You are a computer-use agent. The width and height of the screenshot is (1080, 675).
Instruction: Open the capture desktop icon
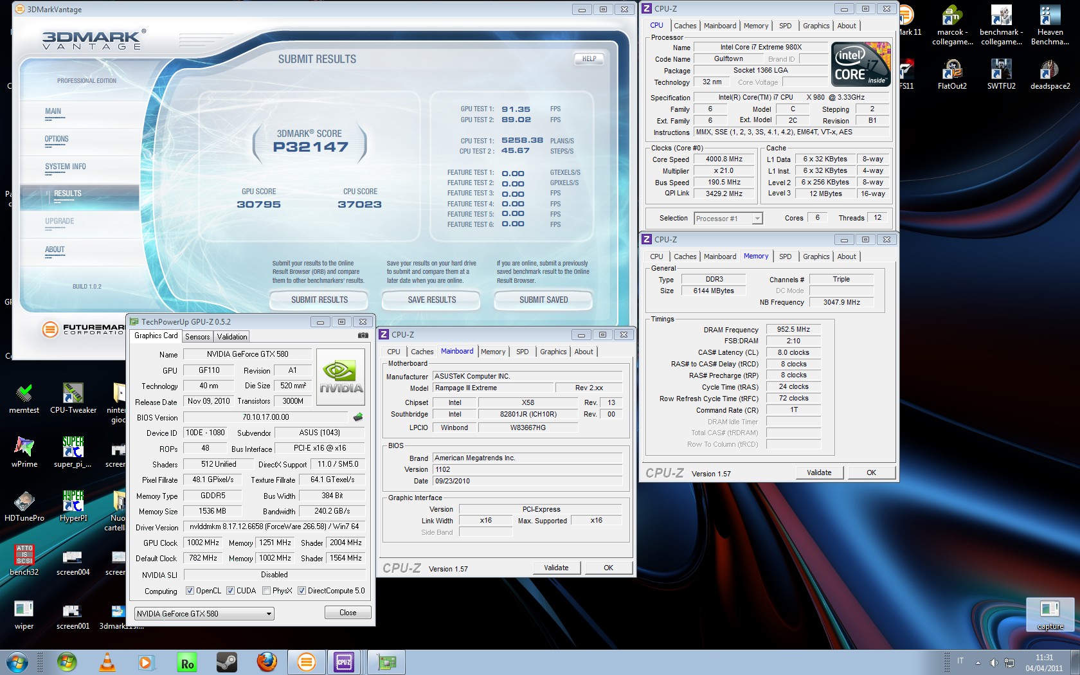[1050, 614]
